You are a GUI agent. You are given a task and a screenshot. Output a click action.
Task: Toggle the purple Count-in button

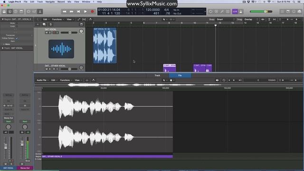tap(235, 11)
